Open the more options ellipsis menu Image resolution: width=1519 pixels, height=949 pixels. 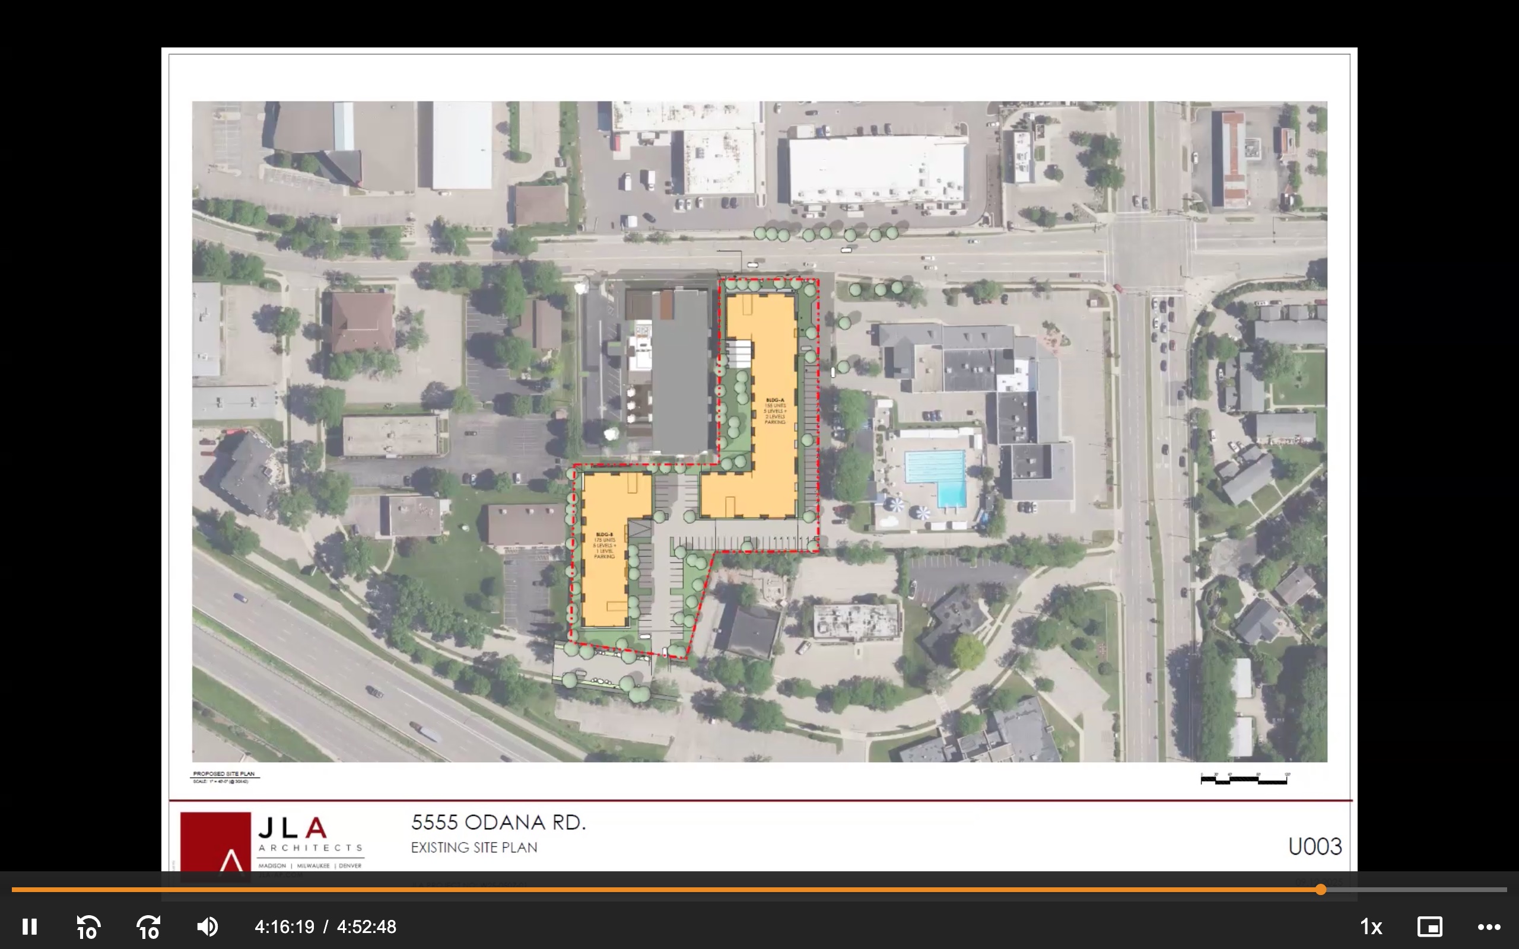pos(1489,926)
